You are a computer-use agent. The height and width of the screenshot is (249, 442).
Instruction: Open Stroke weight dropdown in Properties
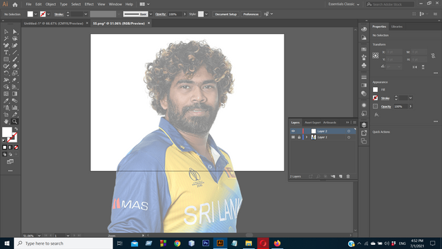pyautogui.click(x=410, y=98)
